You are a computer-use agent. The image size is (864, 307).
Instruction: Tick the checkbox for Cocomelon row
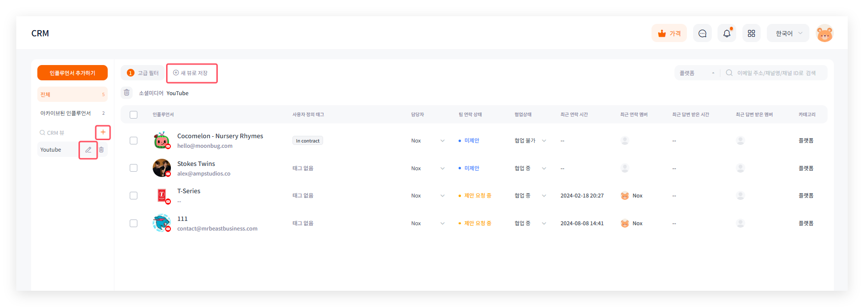point(134,141)
